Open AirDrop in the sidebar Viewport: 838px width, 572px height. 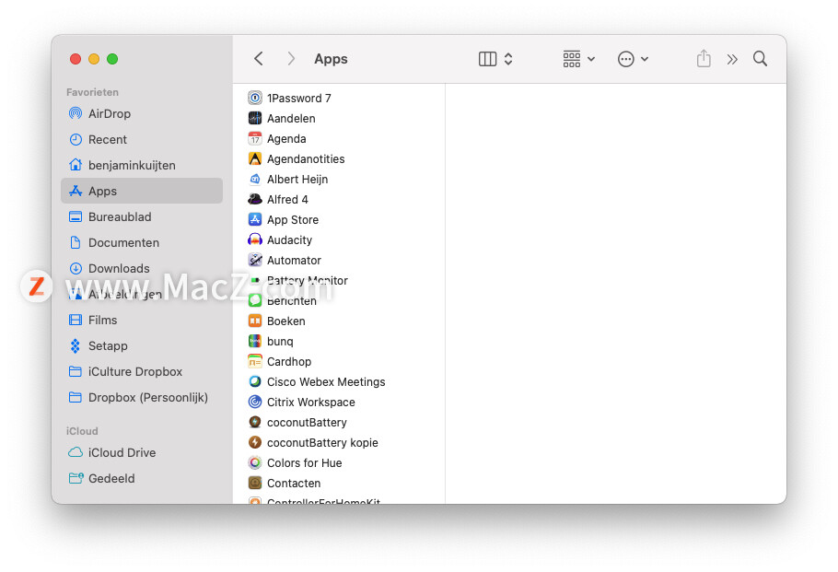click(x=142, y=113)
